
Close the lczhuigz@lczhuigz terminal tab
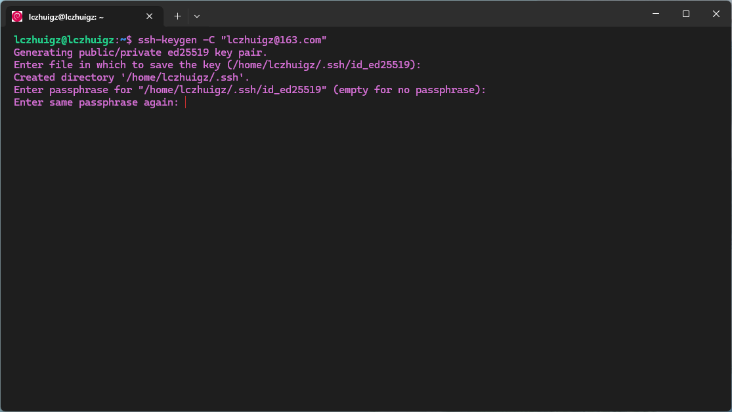click(x=150, y=16)
